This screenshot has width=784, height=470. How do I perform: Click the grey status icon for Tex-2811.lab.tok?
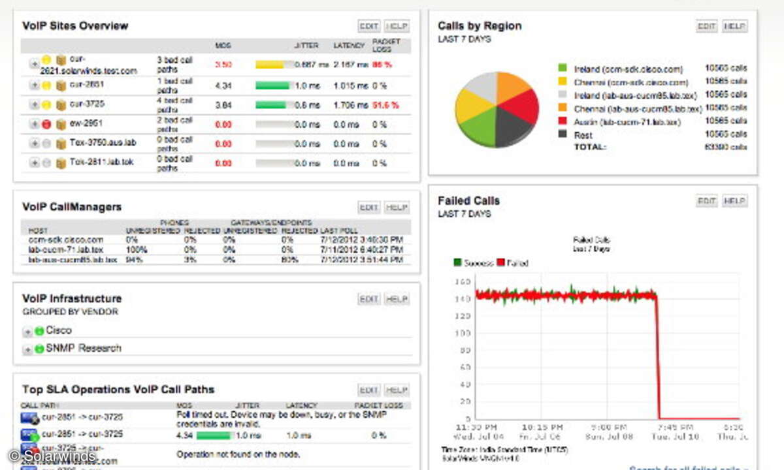(x=46, y=163)
